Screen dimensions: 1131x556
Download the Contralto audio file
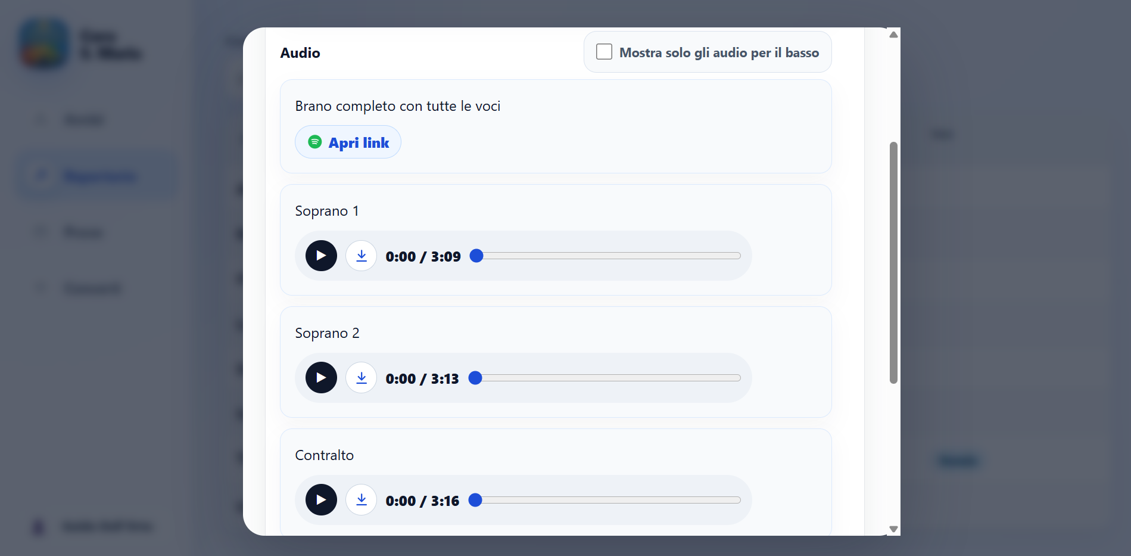362,500
